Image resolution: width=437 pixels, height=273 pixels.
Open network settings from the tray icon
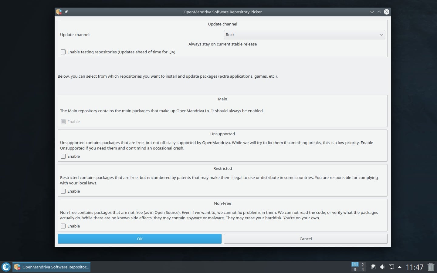(x=391, y=267)
